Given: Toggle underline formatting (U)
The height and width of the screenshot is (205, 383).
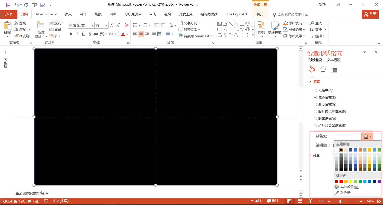Looking at the screenshot, I should point(83,34).
